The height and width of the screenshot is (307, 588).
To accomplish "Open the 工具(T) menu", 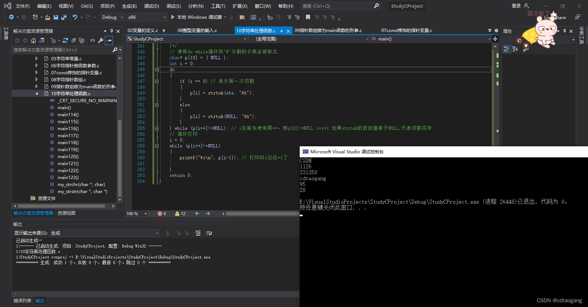I will pyautogui.click(x=218, y=6).
